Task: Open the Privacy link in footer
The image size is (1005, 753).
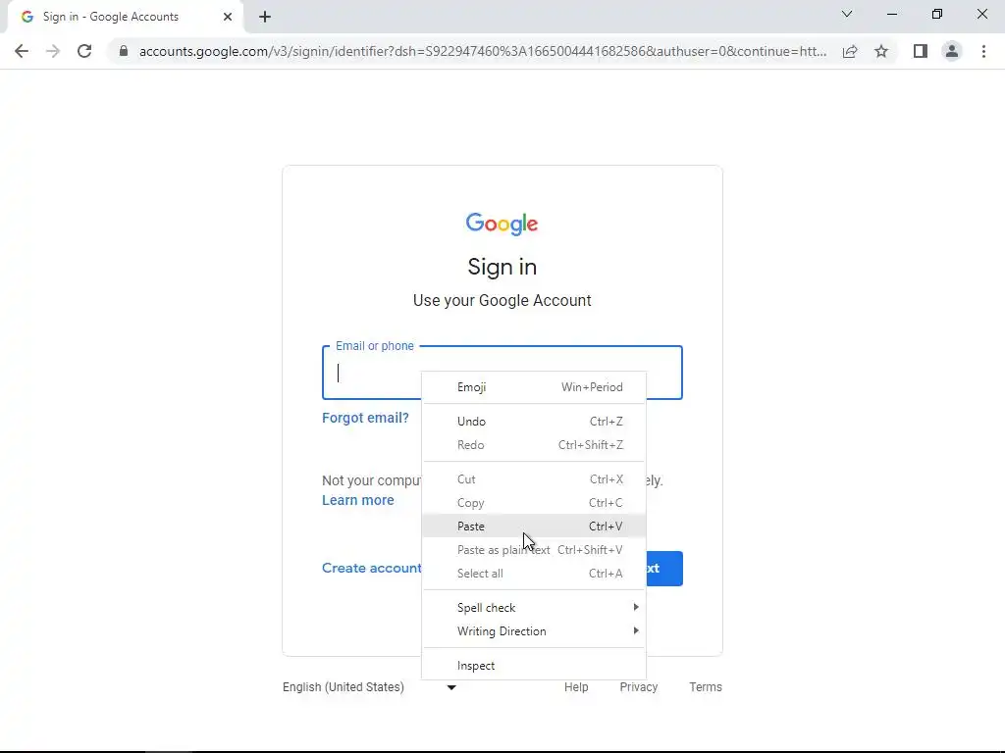Action: click(x=638, y=687)
